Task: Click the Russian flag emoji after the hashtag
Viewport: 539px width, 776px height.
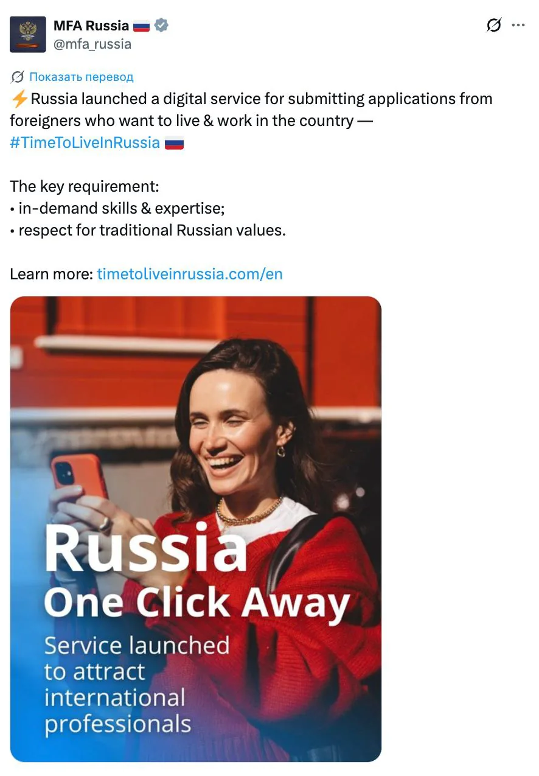Action: tap(174, 142)
